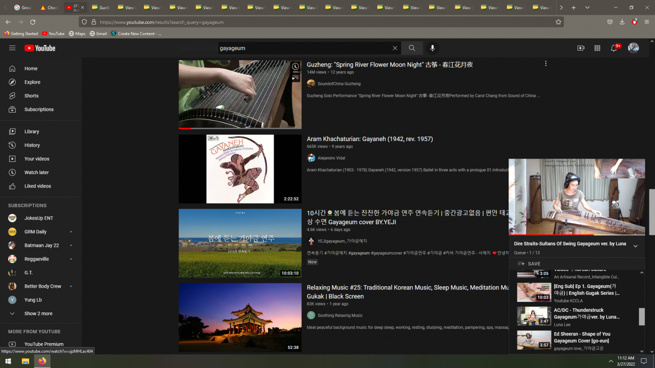The height and width of the screenshot is (368, 655).
Task: Click the queue scrollbar thumb
Action: 642,317
